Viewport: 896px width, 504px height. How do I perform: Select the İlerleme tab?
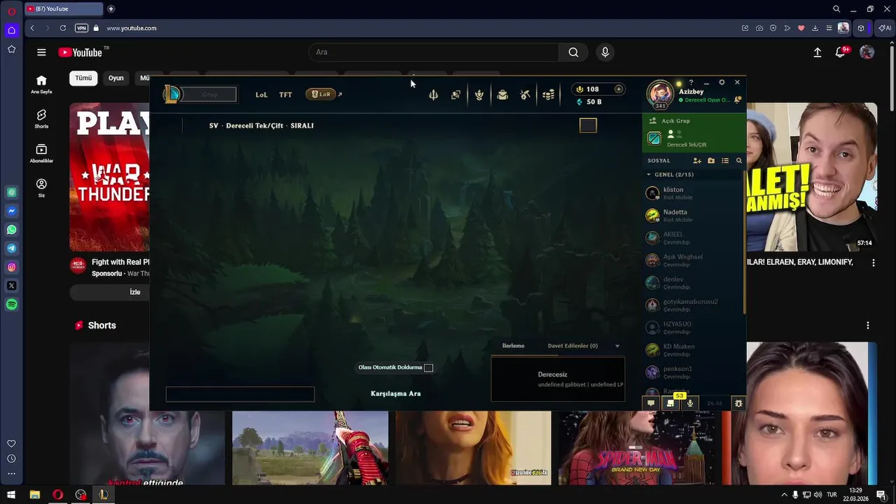pyautogui.click(x=513, y=346)
